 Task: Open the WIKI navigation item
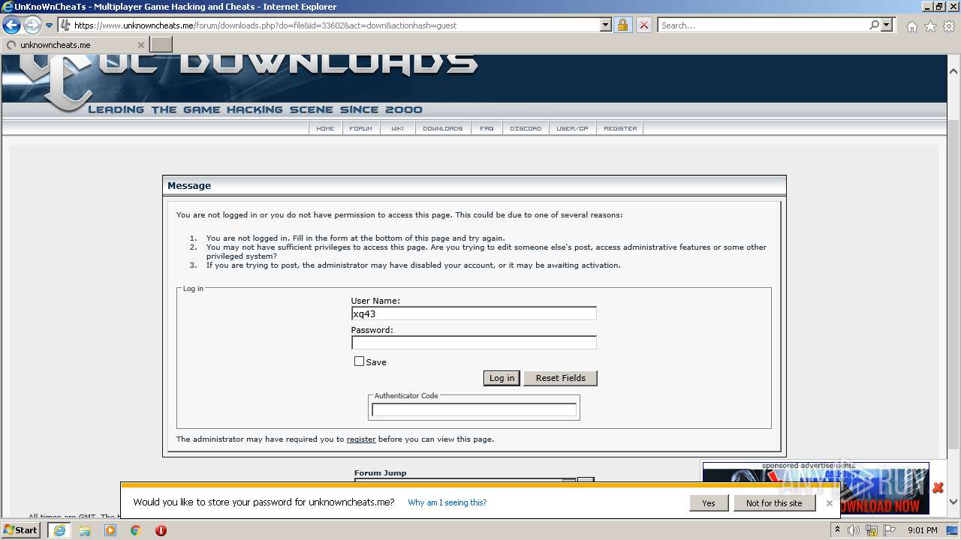point(397,128)
